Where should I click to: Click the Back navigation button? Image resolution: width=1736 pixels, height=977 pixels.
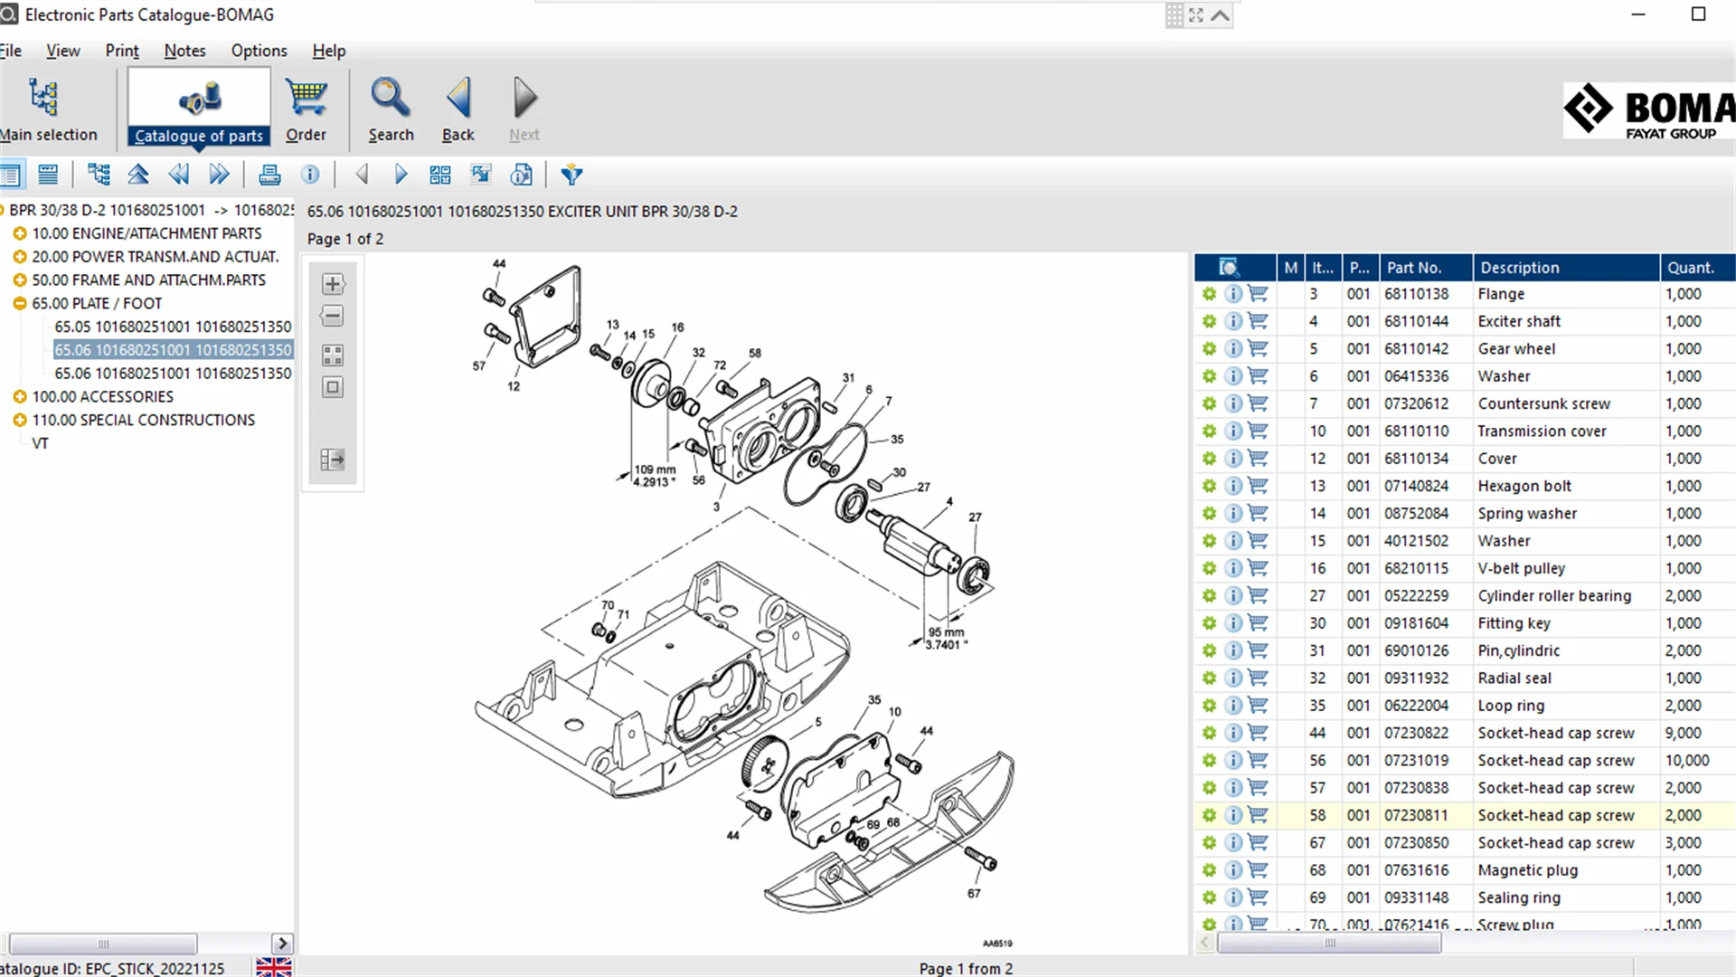point(458,109)
